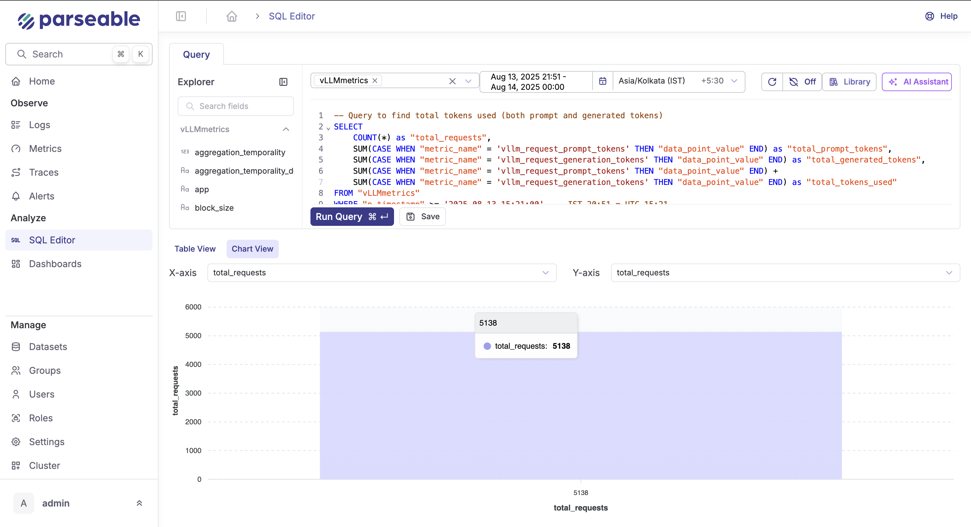
Task: Select the app field
Action: pyautogui.click(x=202, y=189)
